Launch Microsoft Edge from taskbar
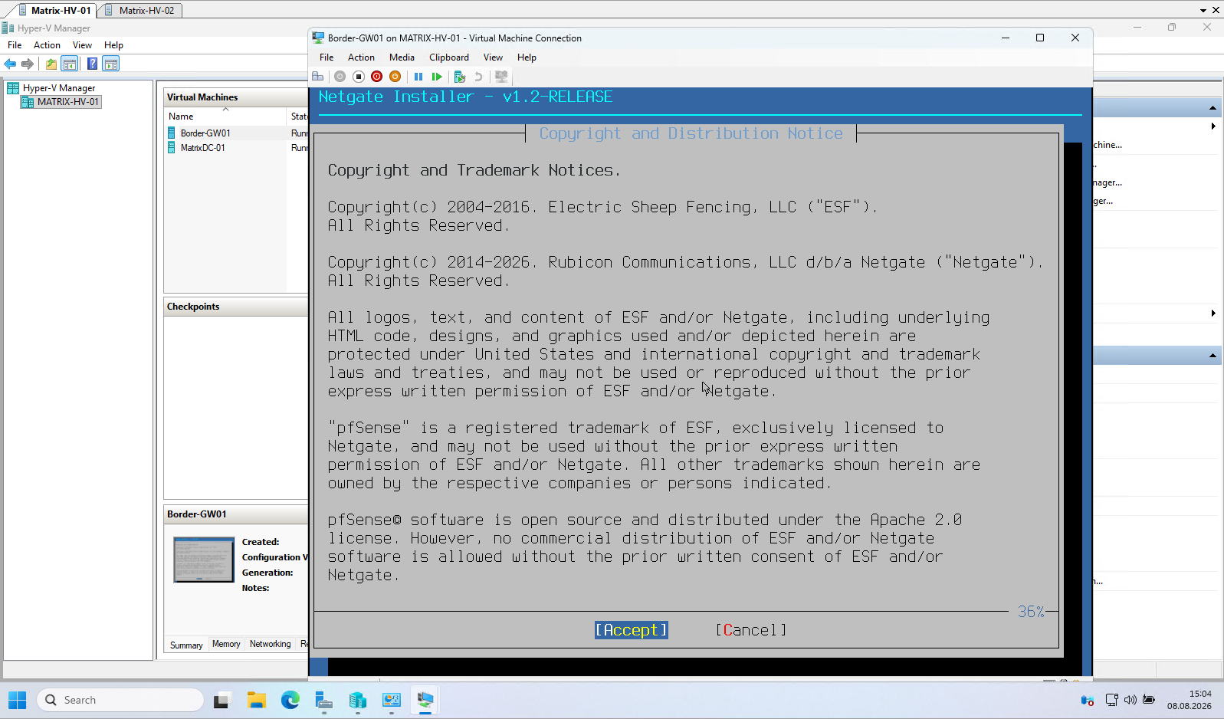Viewport: 1224px width, 719px height. 290,700
